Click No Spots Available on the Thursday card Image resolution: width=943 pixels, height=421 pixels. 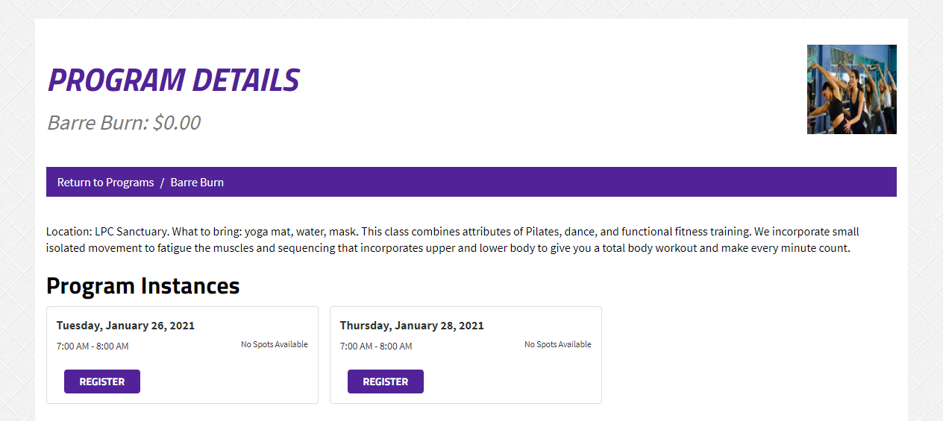558,344
